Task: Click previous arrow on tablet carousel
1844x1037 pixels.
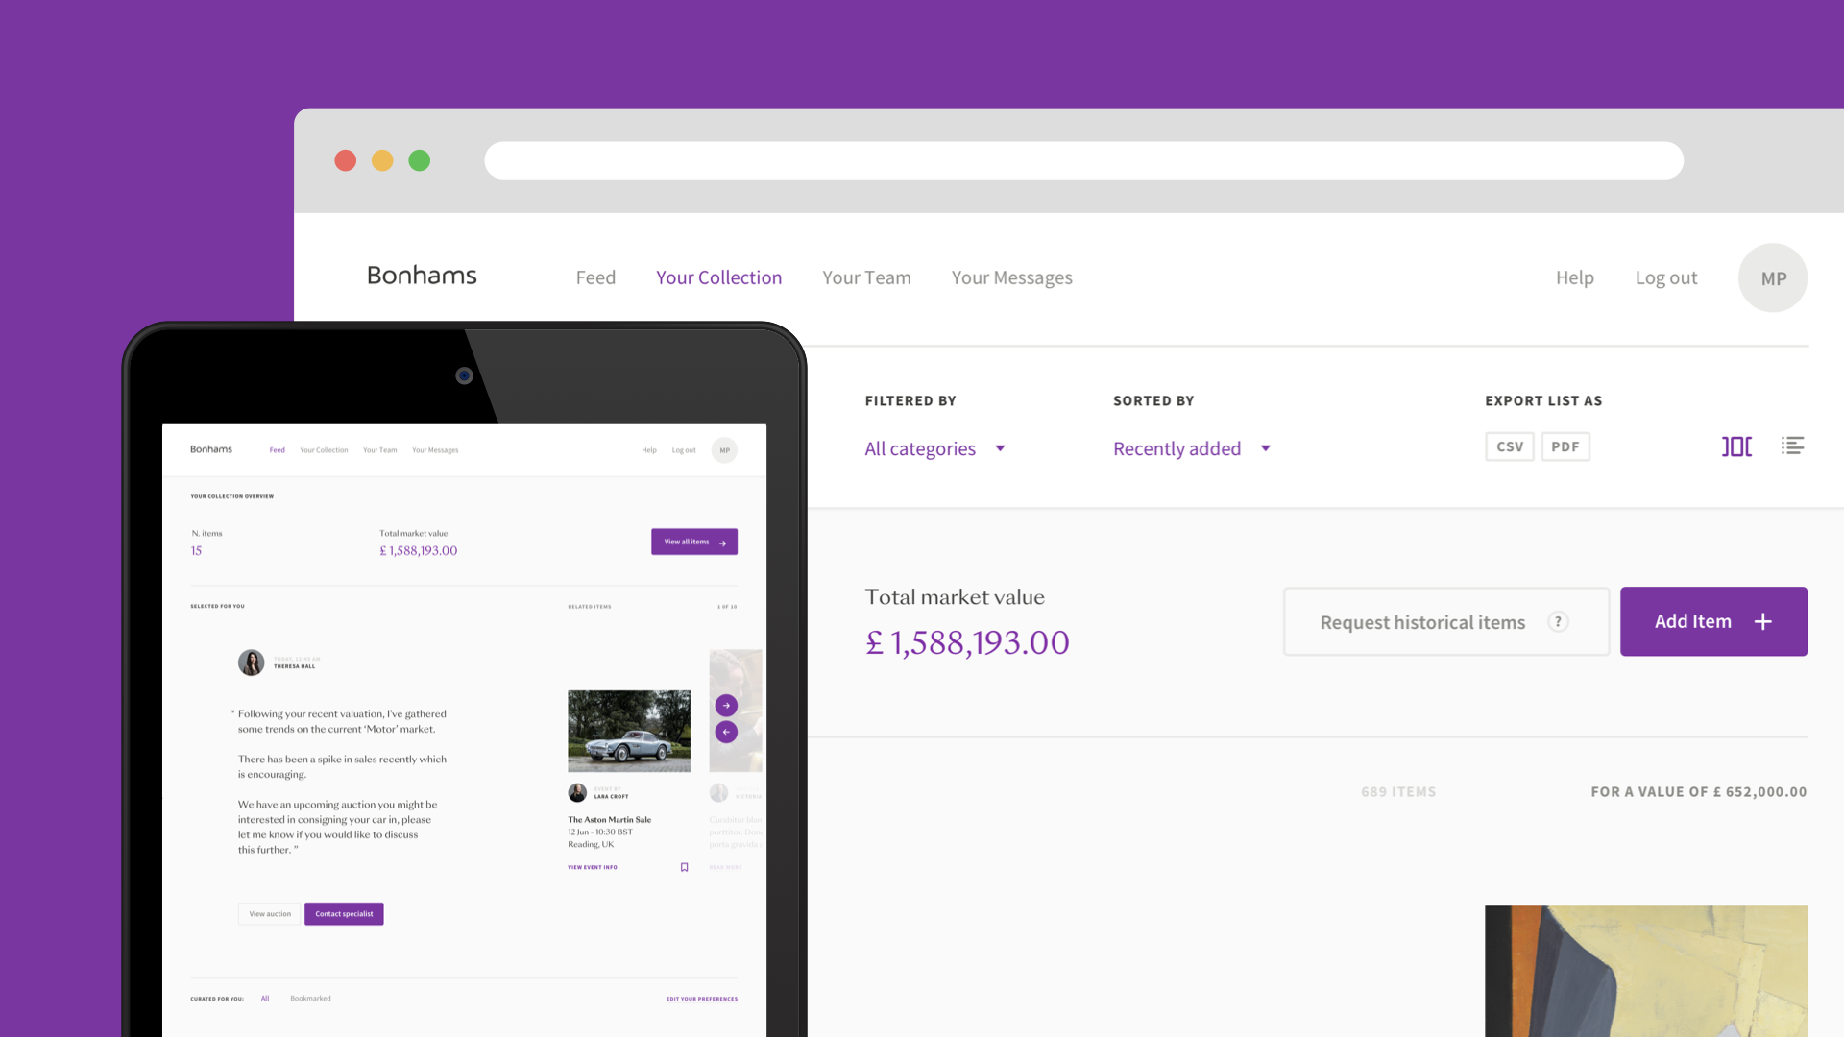Action: point(726,732)
